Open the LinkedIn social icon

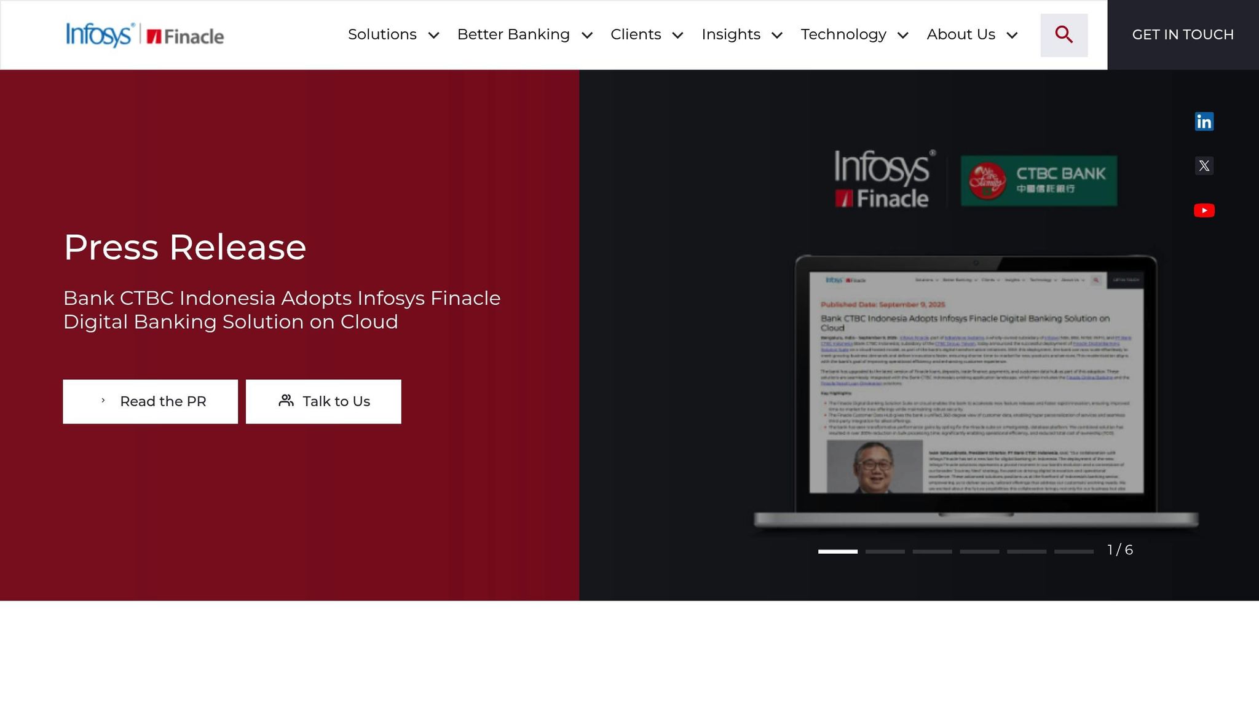click(1204, 122)
